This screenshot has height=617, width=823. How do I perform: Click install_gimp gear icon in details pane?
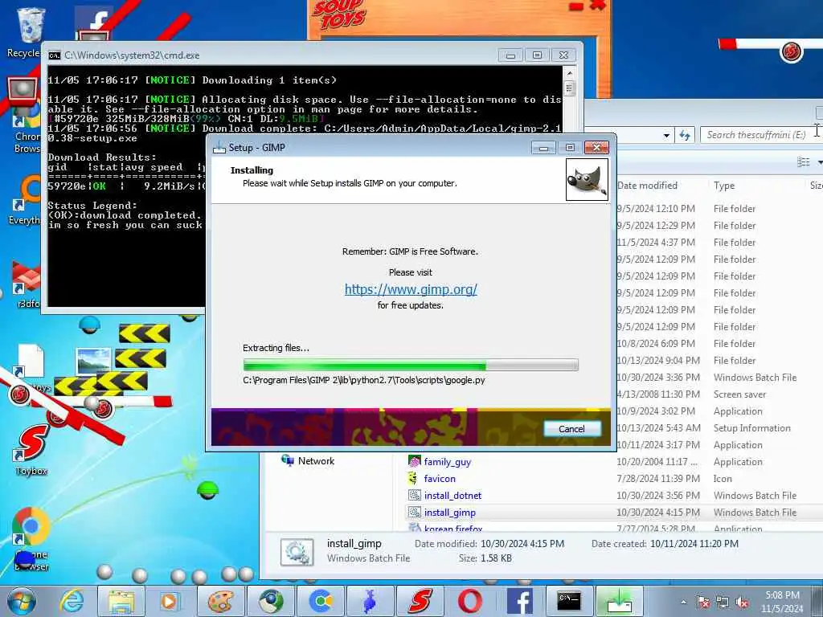tap(297, 551)
